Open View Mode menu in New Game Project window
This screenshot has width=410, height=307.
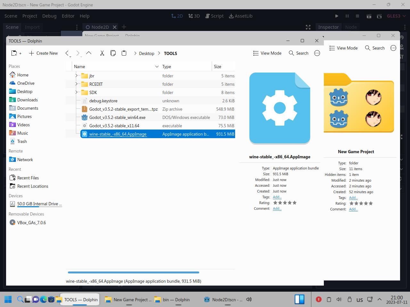pyautogui.click(x=343, y=48)
